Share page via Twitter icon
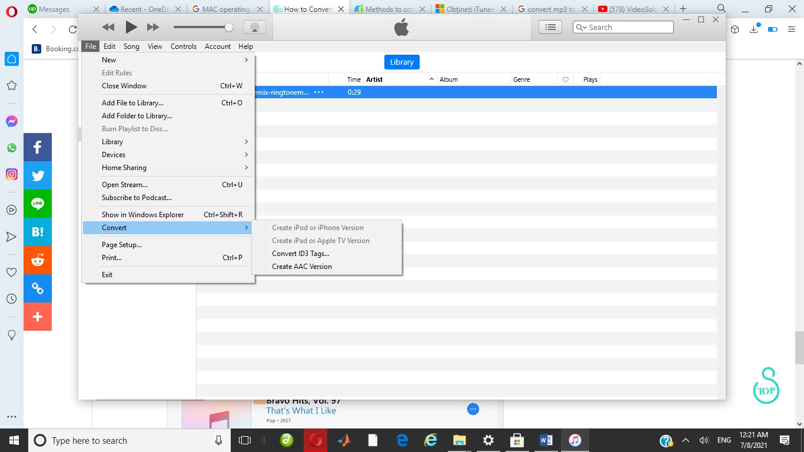The image size is (804, 452). pyautogui.click(x=38, y=175)
